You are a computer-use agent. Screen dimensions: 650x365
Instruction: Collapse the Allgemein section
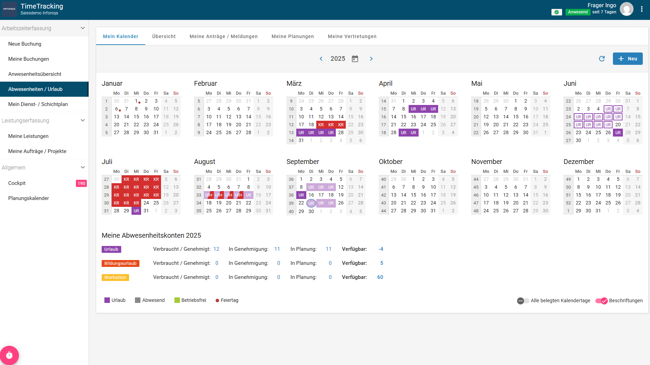[83, 167]
